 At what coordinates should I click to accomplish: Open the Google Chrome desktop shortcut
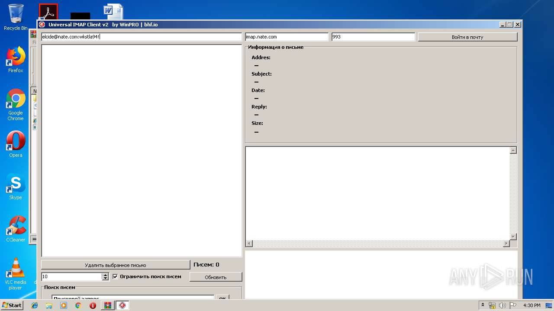pyautogui.click(x=16, y=105)
